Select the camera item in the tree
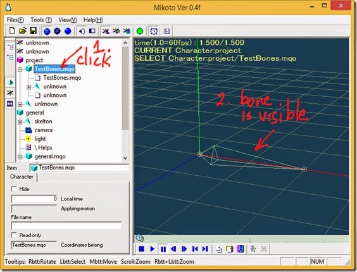This screenshot has height=272, width=357. coord(43,130)
